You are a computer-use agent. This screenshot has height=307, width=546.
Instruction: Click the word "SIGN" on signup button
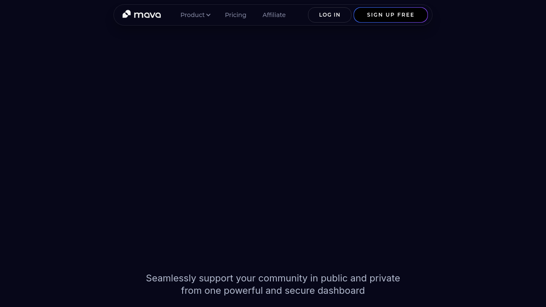click(x=375, y=15)
